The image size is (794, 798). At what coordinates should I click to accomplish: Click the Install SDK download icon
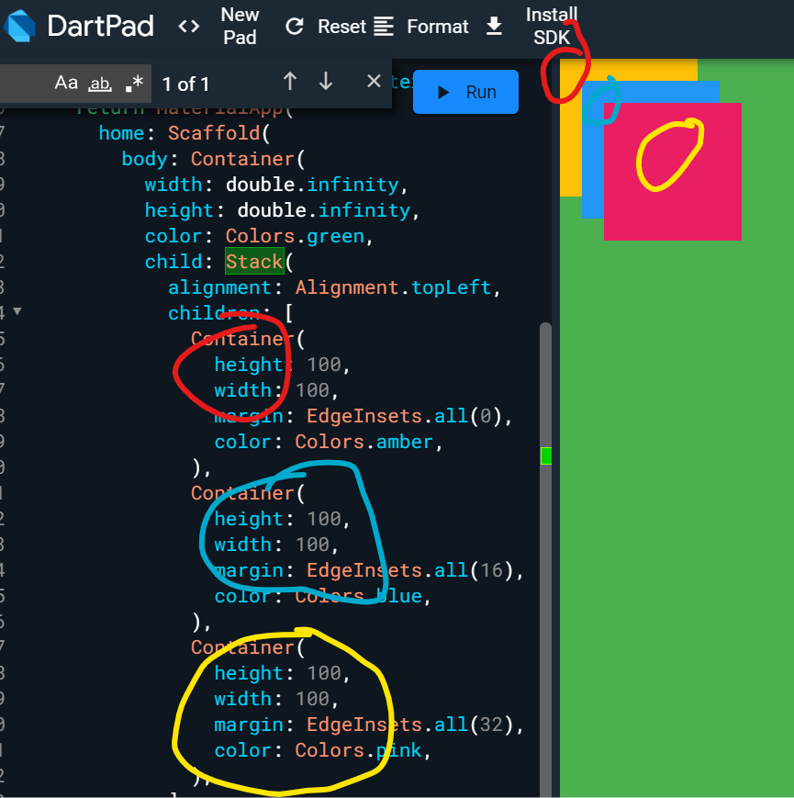(x=494, y=27)
